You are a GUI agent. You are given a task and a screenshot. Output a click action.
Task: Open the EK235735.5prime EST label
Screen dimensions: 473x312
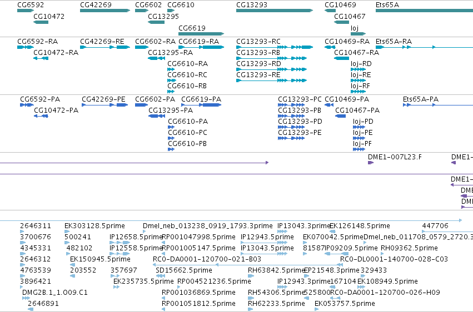pos(143,281)
